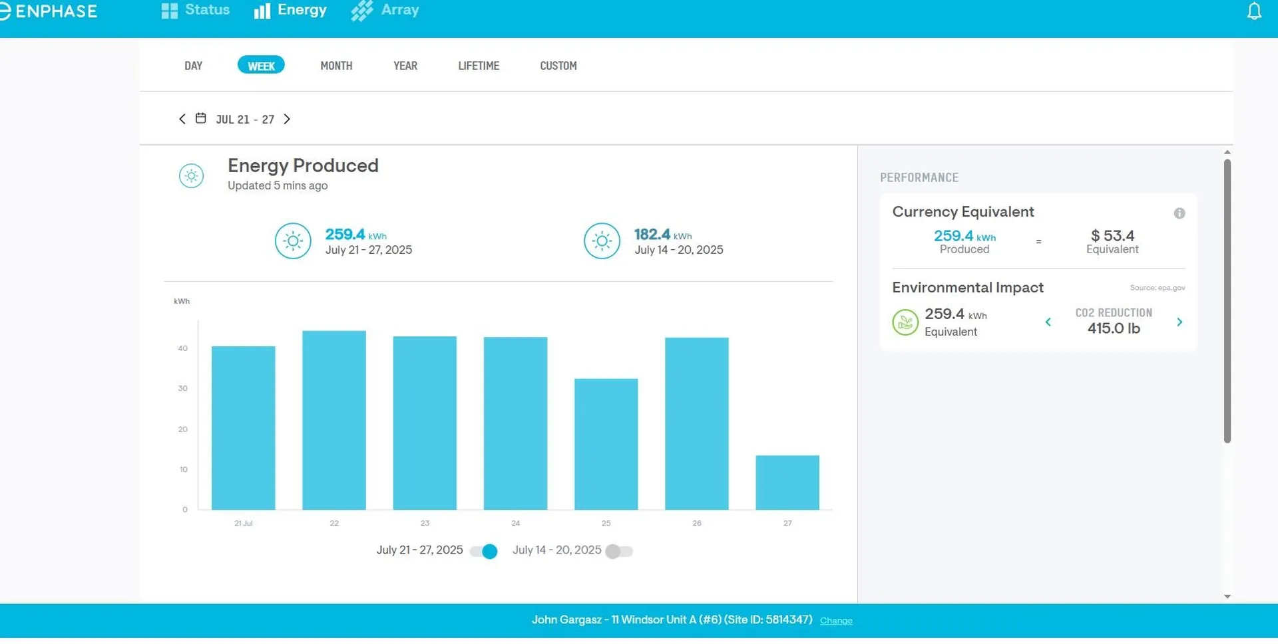Switch to the Array tab

[385, 11]
